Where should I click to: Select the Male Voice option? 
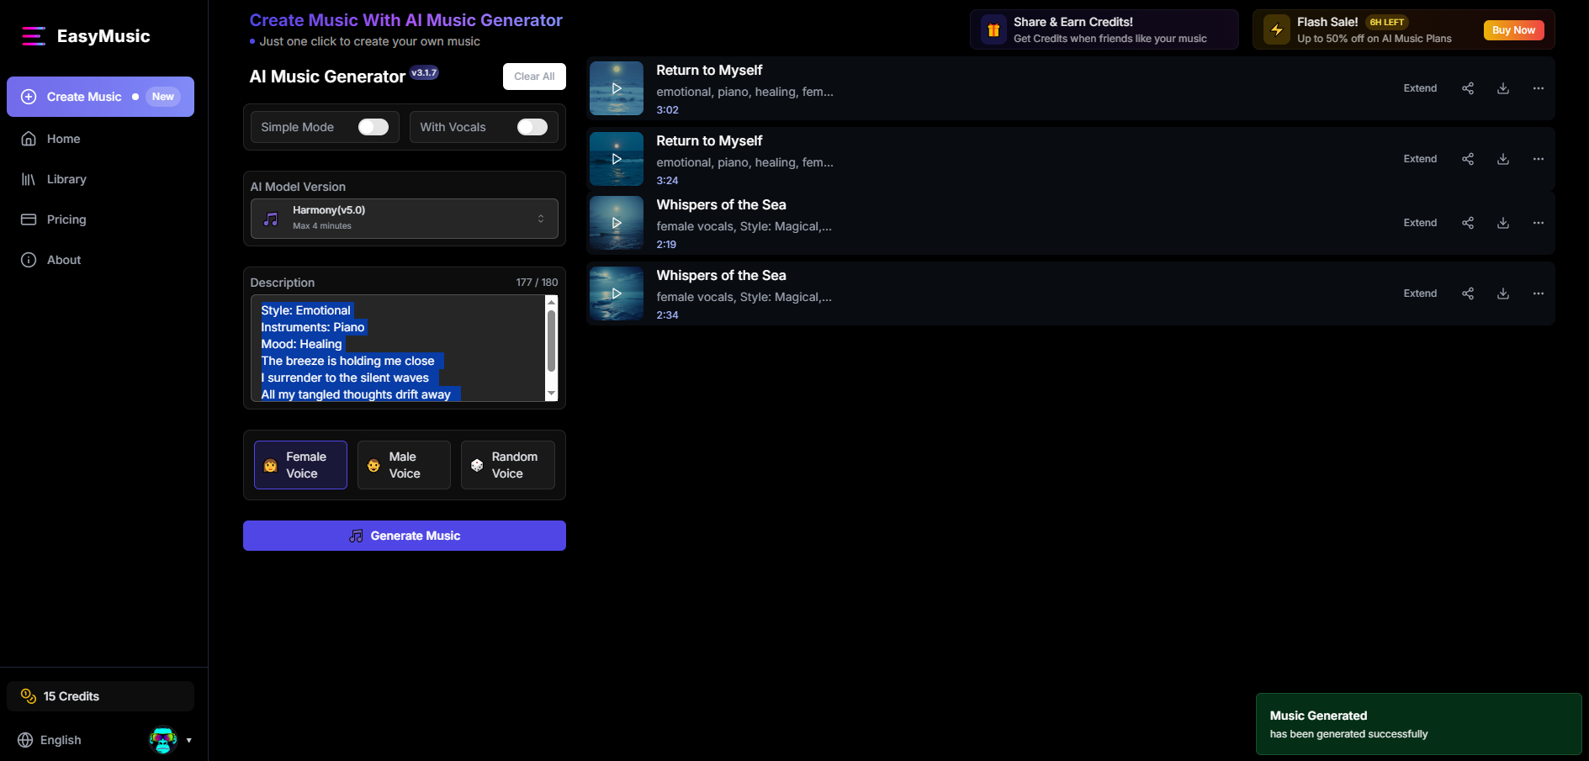coord(404,465)
